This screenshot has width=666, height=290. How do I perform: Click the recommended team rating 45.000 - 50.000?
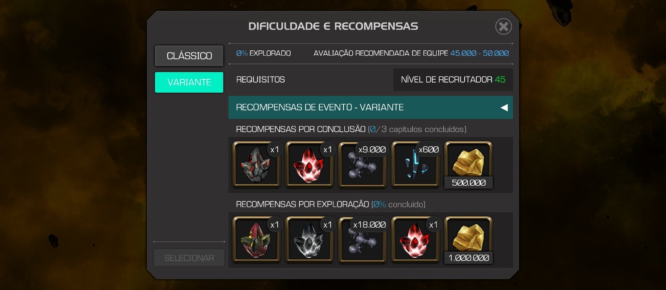tap(479, 53)
